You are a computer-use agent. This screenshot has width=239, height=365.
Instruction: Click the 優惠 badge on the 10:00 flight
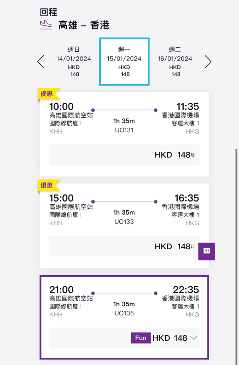(x=48, y=94)
